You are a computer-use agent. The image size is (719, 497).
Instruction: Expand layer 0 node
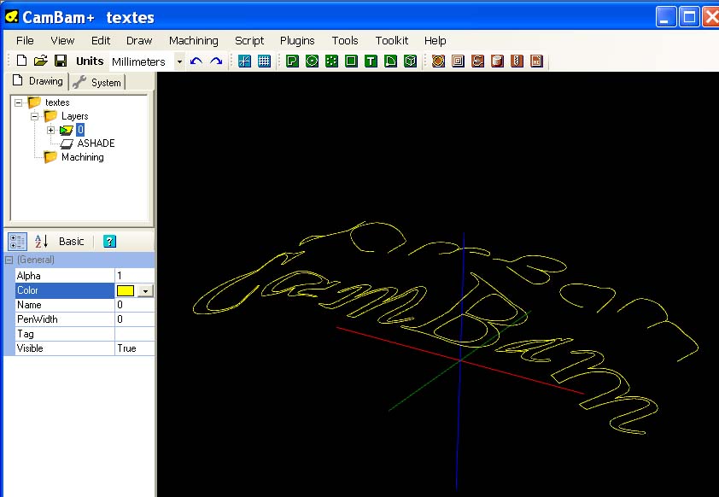51,130
